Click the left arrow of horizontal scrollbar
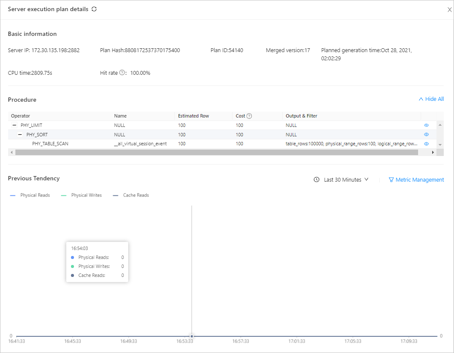The width and height of the screenshot is (454, 353). tap(12, 153)
